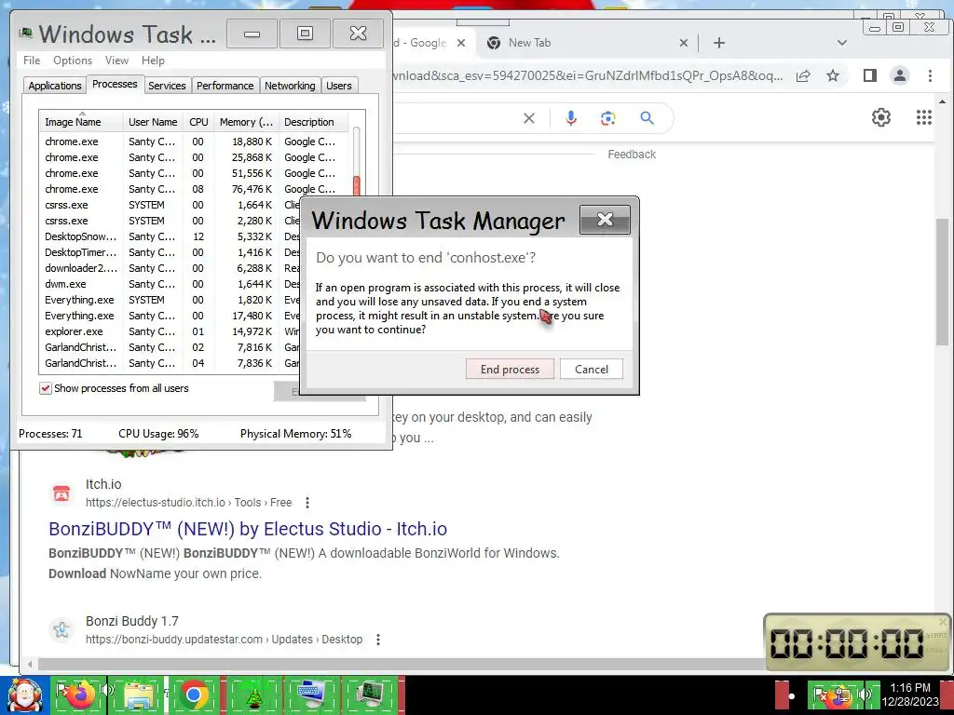Viewport: 954px width, 715px height.
Task: Click the 00:00:00 desktop timer widget
Action: pyautogui.click(x=857, y=642)
